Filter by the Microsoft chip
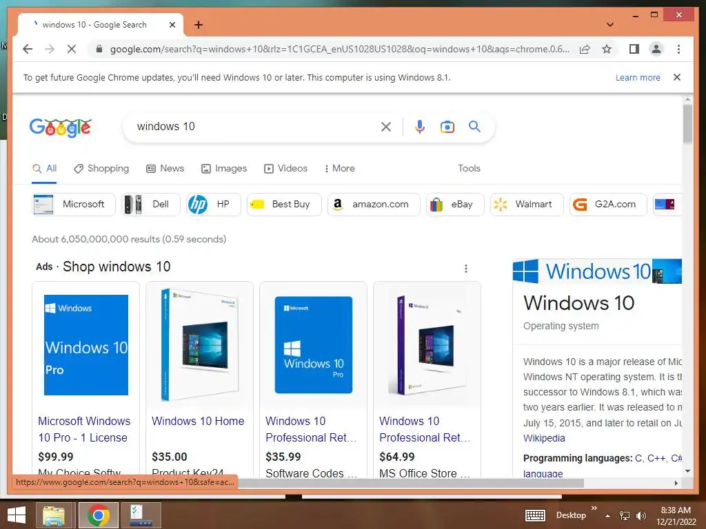 pyautogui.click(x=74, y=204)
